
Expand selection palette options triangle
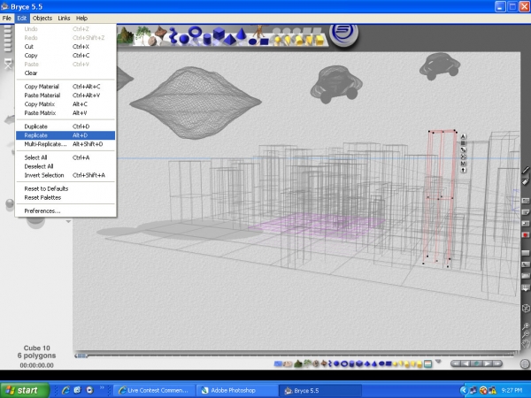pos(438,362)
